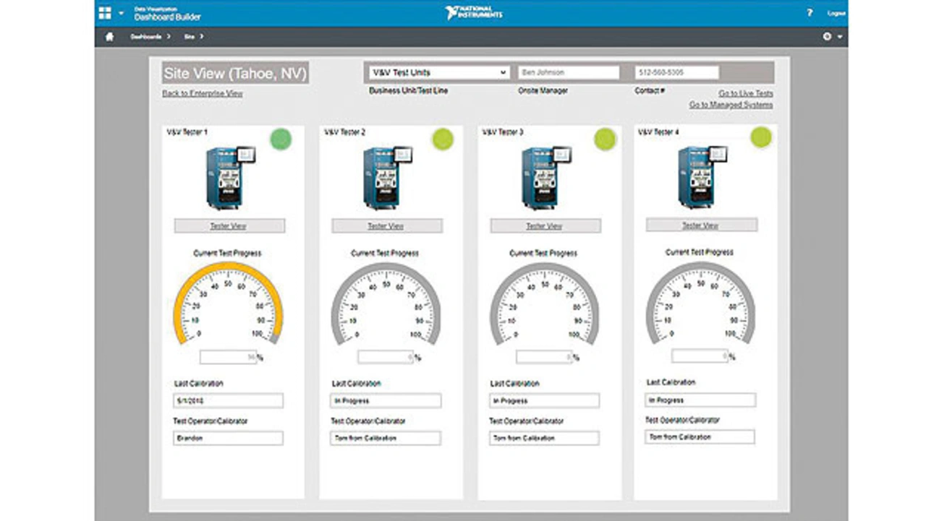This screenshot has width=926, height=521.
Task: Select the V&V Tester 1 machine image
Action: (x=230, y=177)
